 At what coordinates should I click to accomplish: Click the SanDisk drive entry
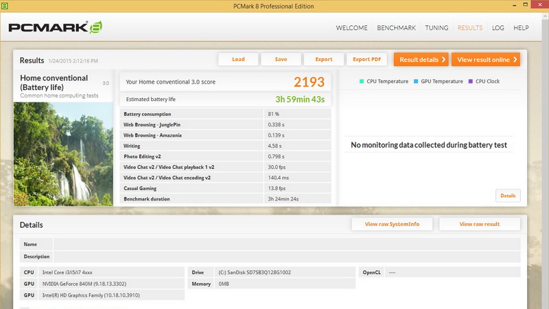(285, 272)
